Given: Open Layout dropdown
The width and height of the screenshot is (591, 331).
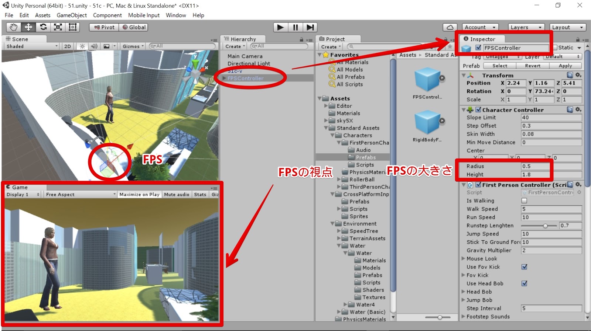Looking at the screenshot, I should [x=568, y=27].
